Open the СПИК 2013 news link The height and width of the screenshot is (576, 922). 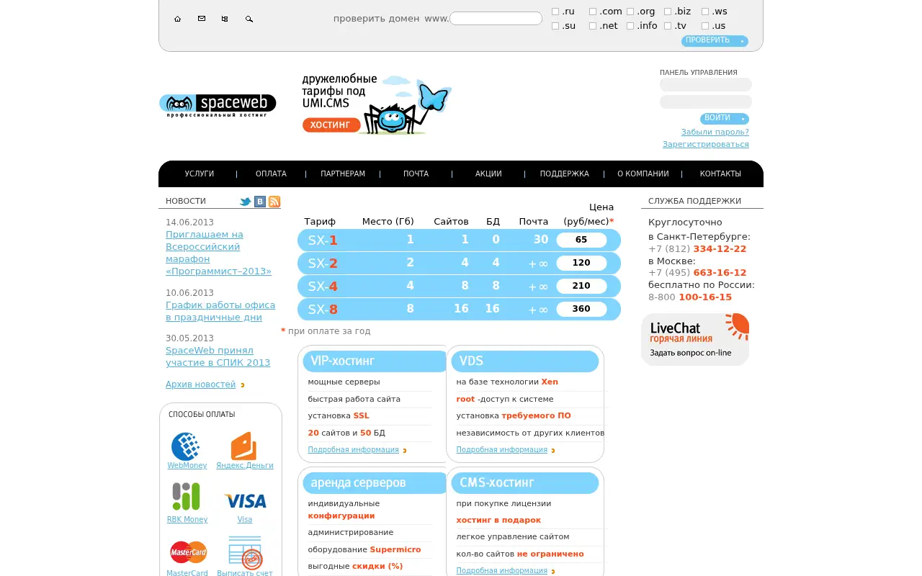(218, 356)
